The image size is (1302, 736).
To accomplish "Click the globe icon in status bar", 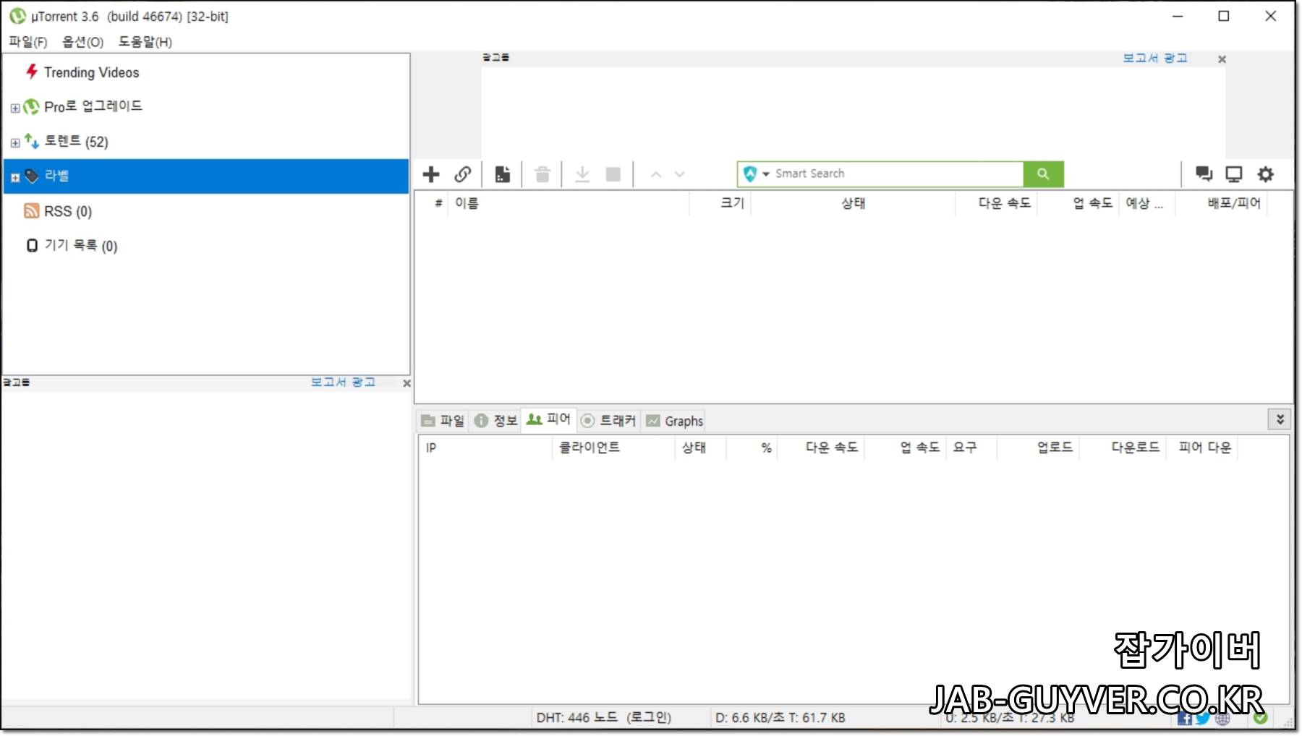I will pos(1222,718).
